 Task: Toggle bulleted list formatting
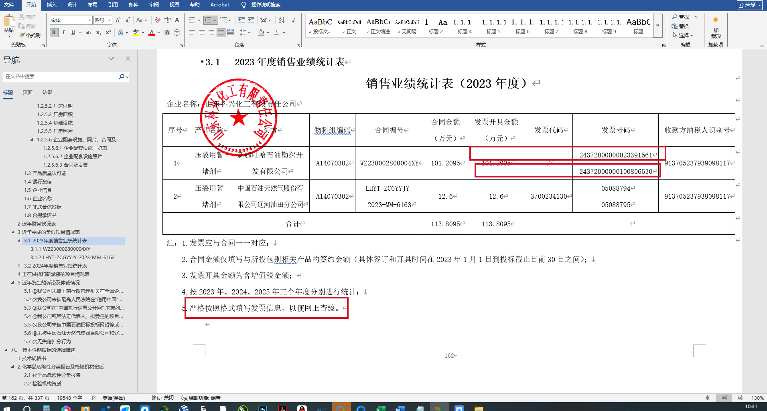[x=192, y=20]
